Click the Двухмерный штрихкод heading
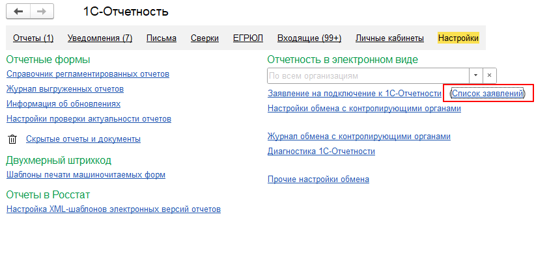 point(59,161)
